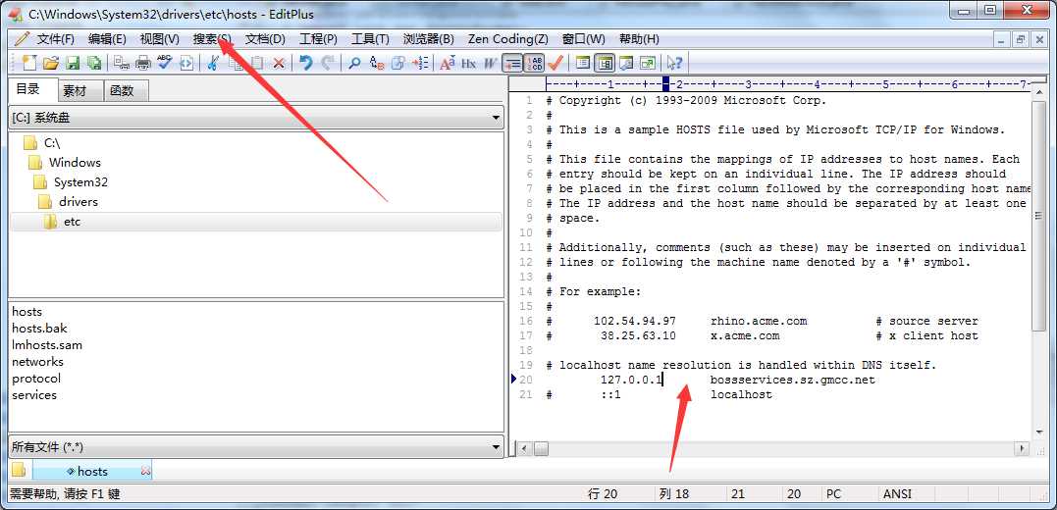
Task: Place cursor on line 21 localhost text
Action: (741, 395)
